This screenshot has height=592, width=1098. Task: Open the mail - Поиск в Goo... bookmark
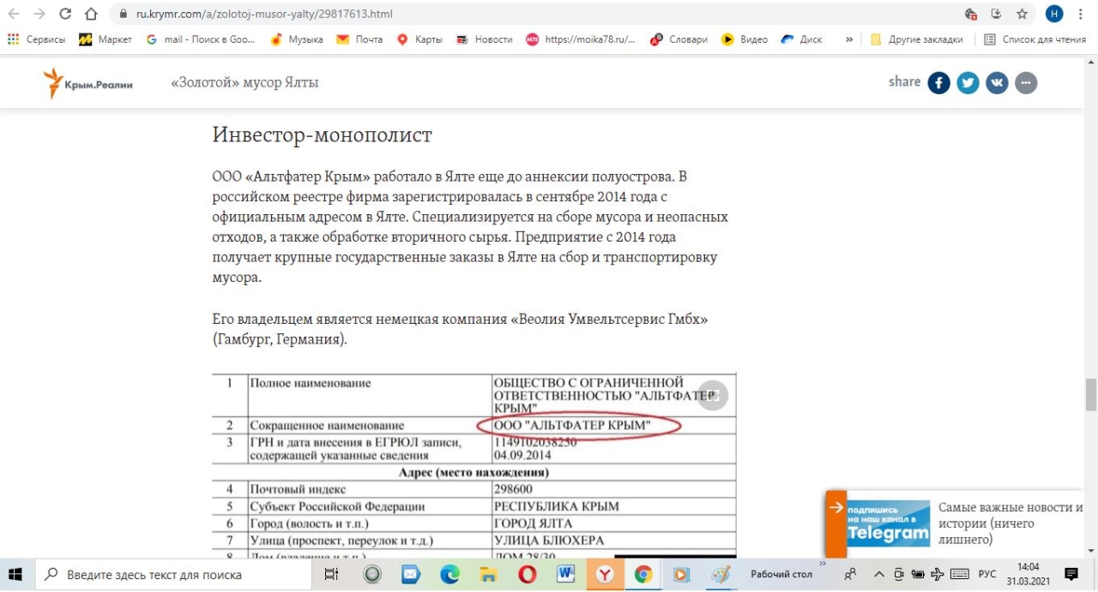pyautogui.click(x=201, y=39)
